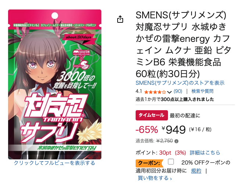Open the 検索や質問 link
The height and width of the screenshot is (184, 240).
click(203, 91)
